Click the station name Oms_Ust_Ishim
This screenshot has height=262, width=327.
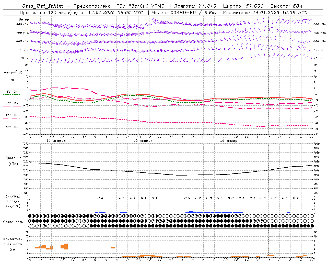click(43, 6)
